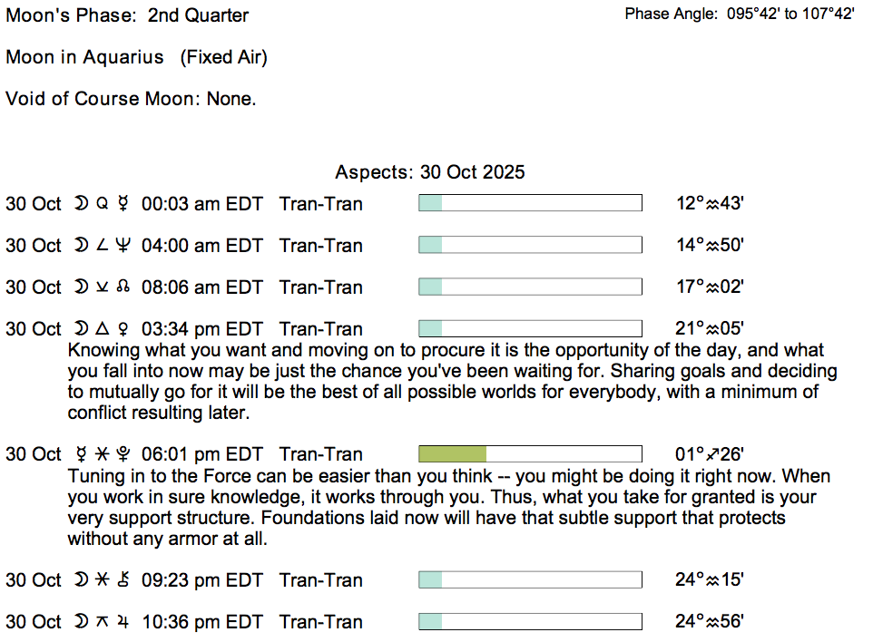This screenshot has width=873, height=642.
Task: Click the Moon glyph in the 00:03 am row
Action: point(80,204)
